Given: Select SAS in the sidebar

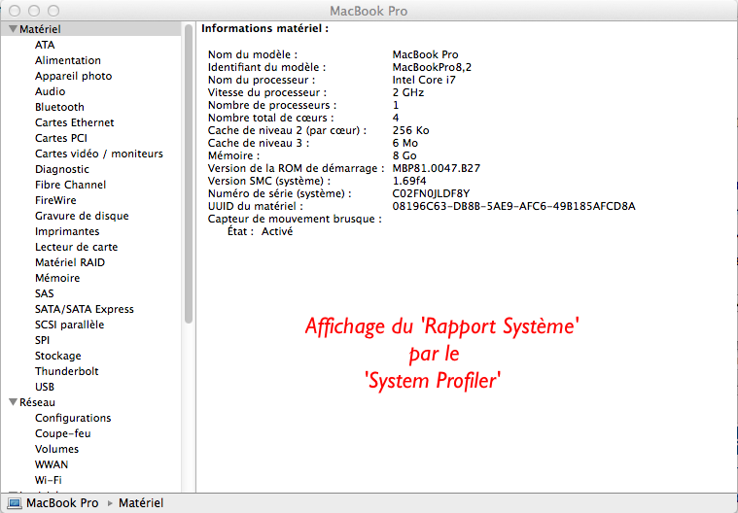Looking at the screenshot, I should click(x=45, y=293).
